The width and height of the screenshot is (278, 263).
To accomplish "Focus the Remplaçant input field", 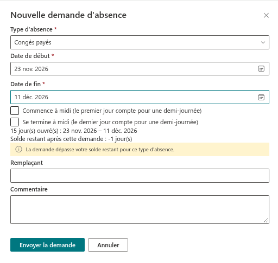I will click(x=140, y=176).
